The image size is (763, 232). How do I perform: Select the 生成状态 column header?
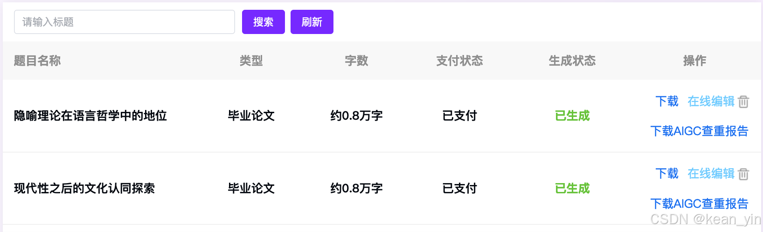[x=572, y=61]
